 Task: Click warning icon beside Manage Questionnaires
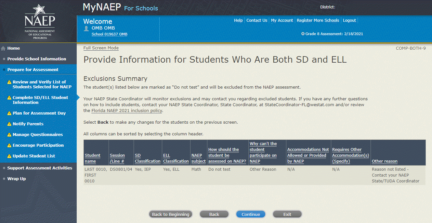point(9,135)
